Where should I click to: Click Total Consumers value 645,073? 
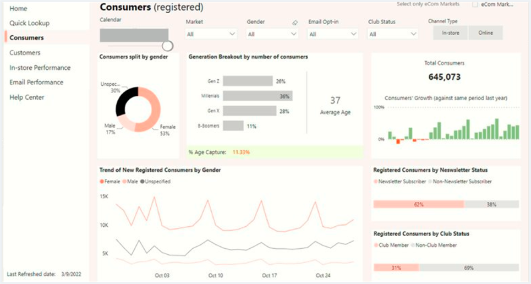[x=444, y=77]
